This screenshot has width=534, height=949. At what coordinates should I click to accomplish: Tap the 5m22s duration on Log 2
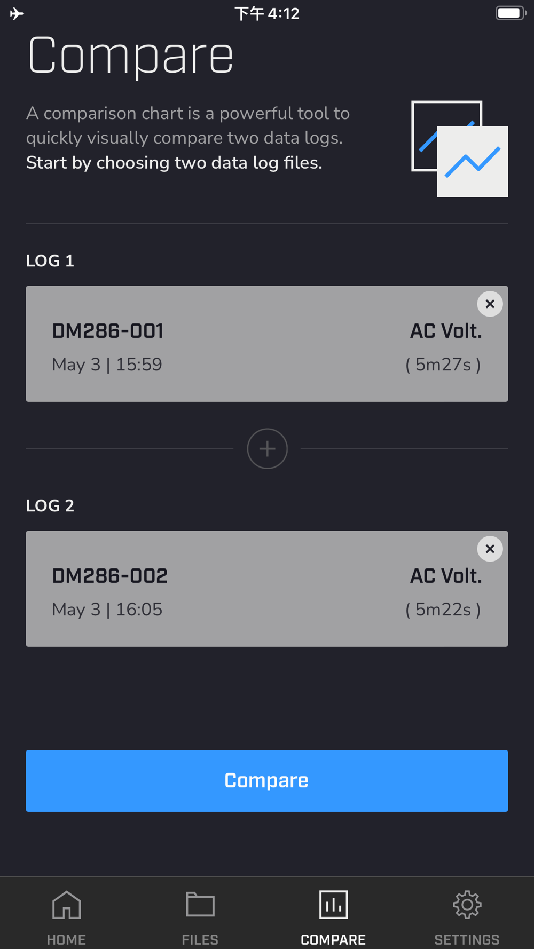pyautogui.click(x=443, y=610)
